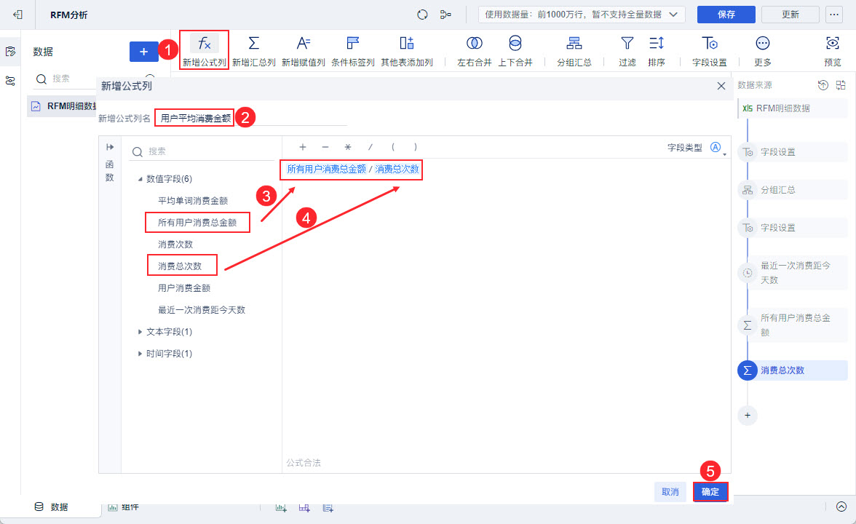Close the 新增公式列 dialog
The width and height of the screenshot is (856, 524).
coord(721,86)
